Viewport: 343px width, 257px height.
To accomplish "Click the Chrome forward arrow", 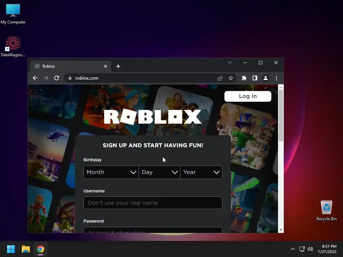I will tap(46, 78).
